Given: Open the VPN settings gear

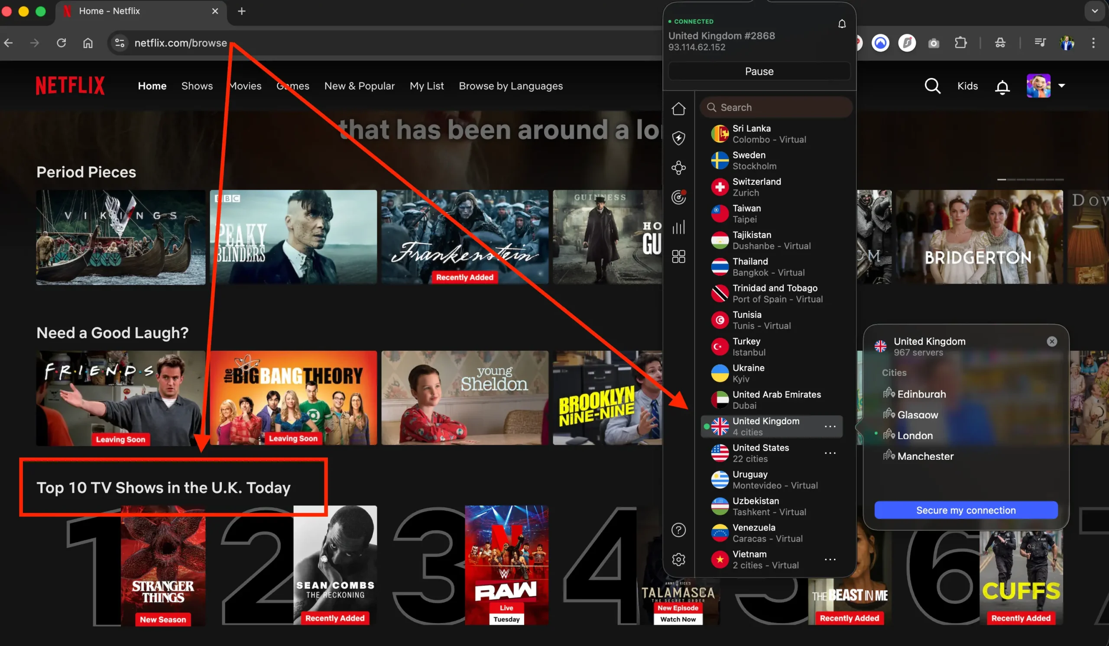Looking at the screenshot, I should pyautogui.click(x=678, y=559).
